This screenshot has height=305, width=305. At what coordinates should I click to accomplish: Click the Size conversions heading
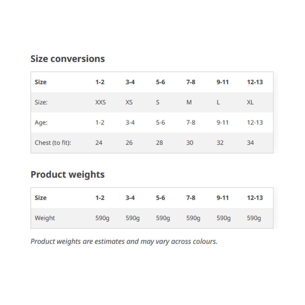click(68, 59)
